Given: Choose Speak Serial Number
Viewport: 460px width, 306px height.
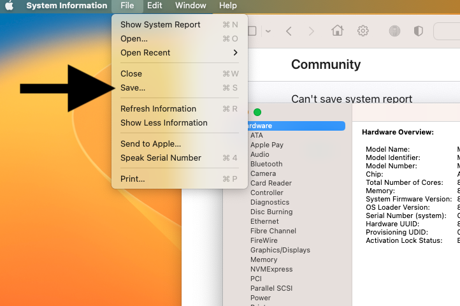Looking at the screenshot, I should (x=180, y=158).
